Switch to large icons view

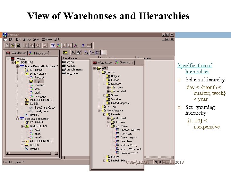[86, 52]
